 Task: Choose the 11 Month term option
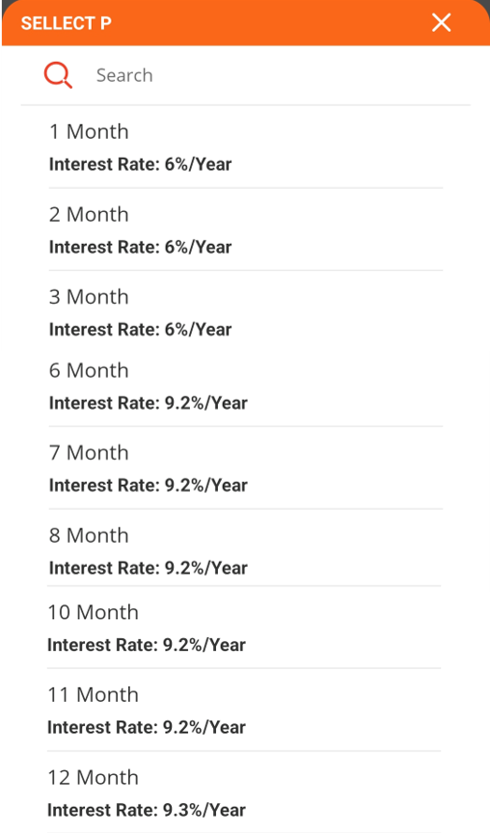244,711
